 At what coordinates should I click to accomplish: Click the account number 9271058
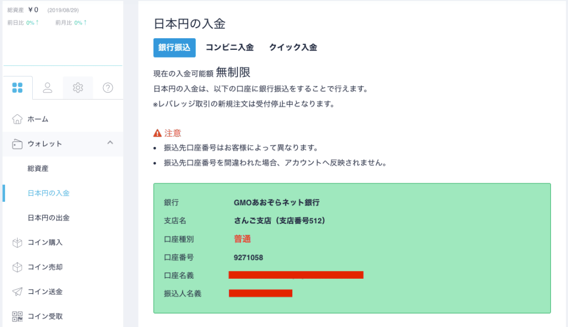point(248,258)
